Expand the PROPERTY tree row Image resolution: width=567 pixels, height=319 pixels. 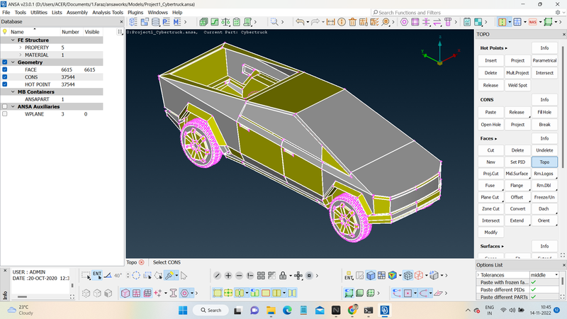click(x=21, y=47)
